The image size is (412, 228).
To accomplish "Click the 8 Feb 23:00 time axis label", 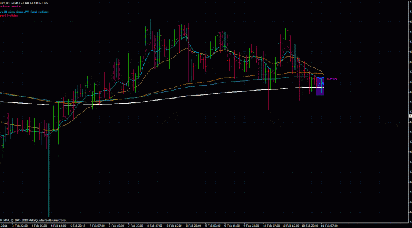I will [194, 226].
